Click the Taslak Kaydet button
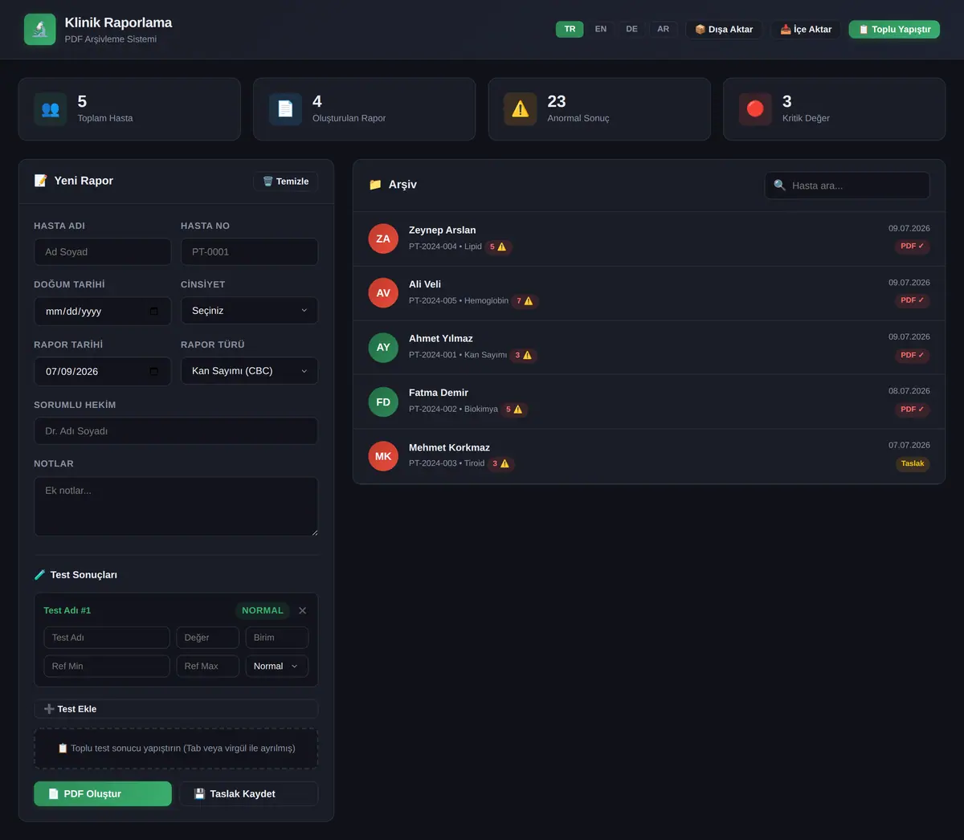 [x=248, y=793]
